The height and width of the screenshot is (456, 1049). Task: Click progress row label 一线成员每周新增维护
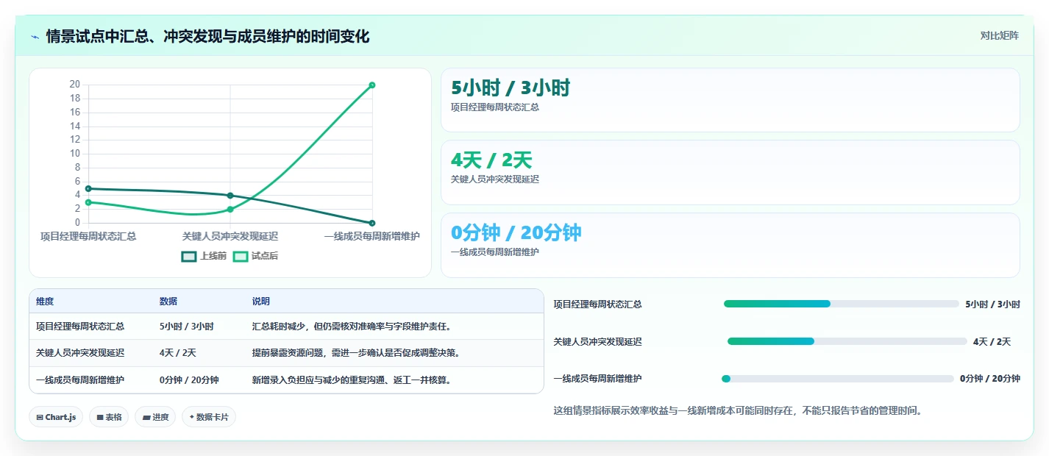(597, 379)
